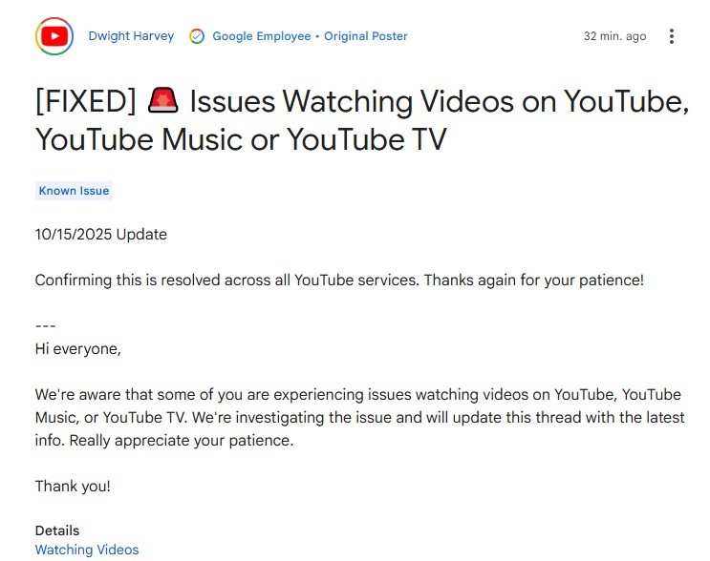This screenshot has width=710, height=561.
Task: Click the "---" separator line
Action: click(46, 327)
